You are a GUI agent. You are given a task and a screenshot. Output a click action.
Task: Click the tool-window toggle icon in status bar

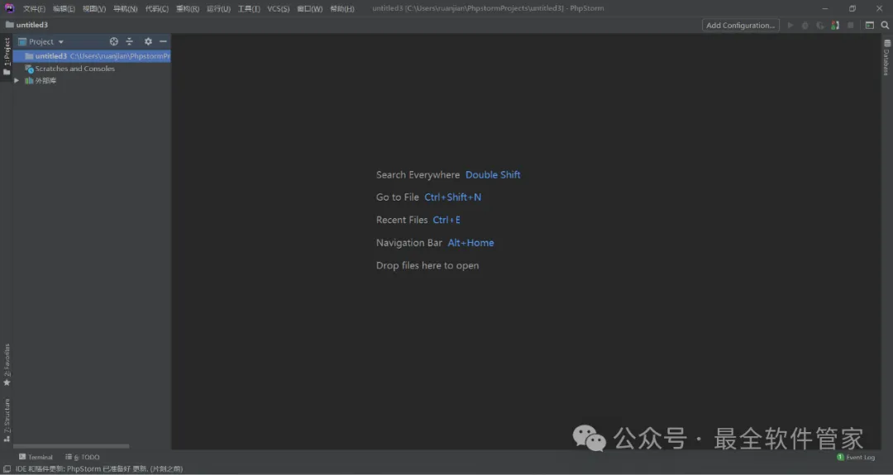click(x=7, y=469)
